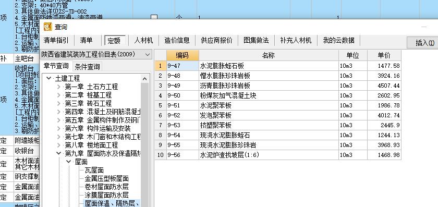
Task: Click the 单价 column header
Action: point(384,56)
